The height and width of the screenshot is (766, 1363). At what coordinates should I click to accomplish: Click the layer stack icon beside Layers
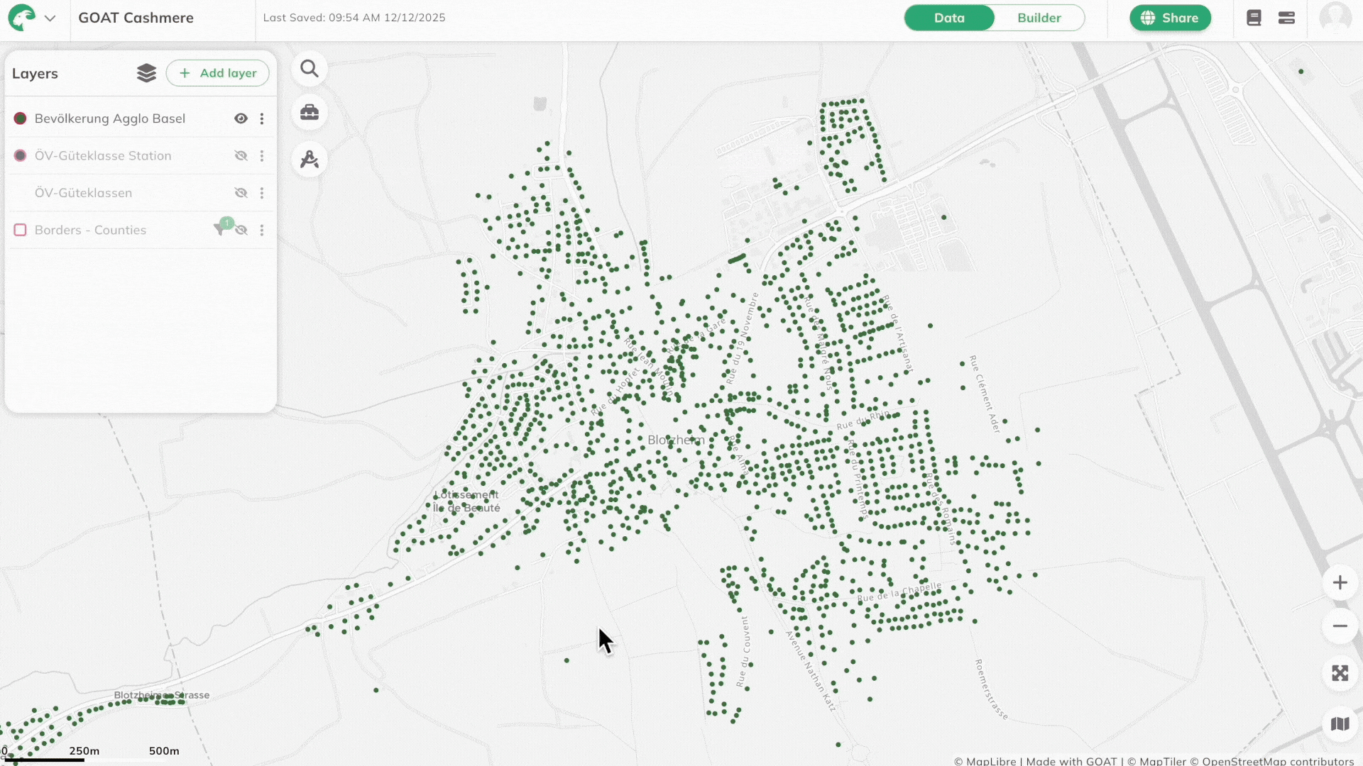[146, 73]
